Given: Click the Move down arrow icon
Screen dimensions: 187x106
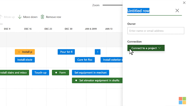Looking at the screenshot, I should [20, 17].
